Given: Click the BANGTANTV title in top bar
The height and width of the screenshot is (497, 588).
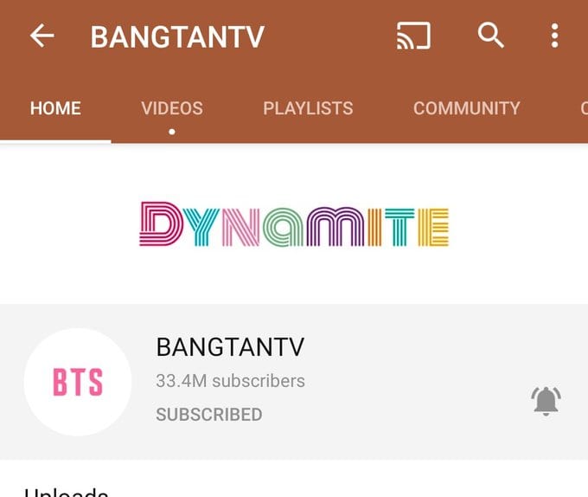Looking at the screenshot, I should click(177, 36).
